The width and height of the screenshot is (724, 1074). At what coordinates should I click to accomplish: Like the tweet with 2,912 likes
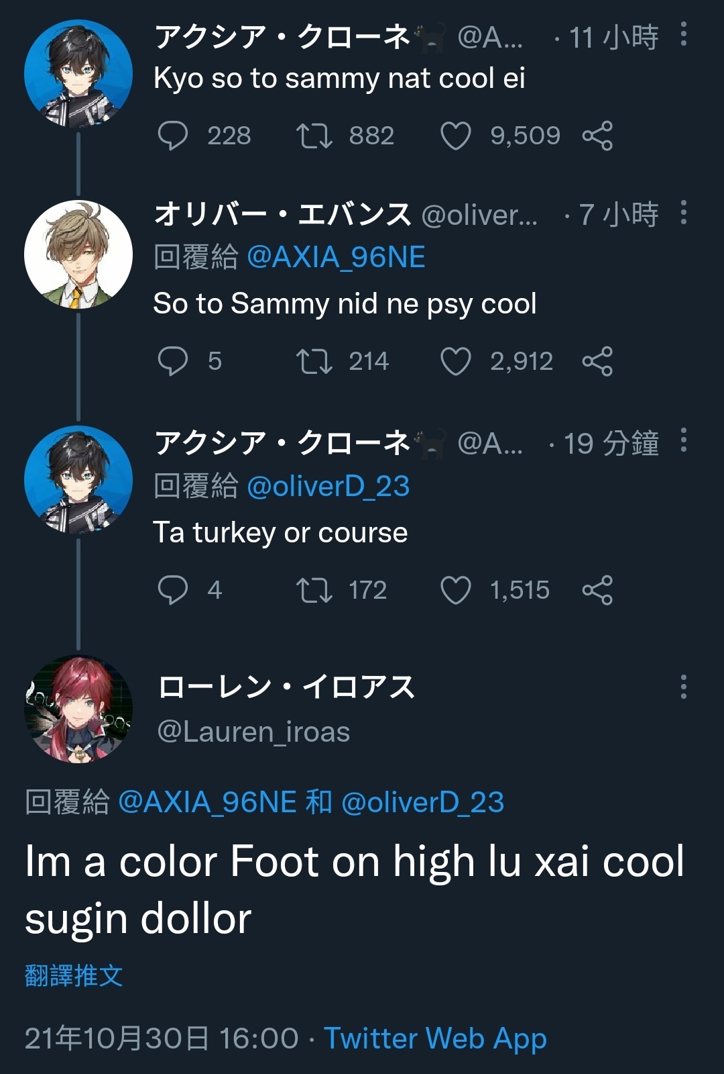tap(456, 361)
